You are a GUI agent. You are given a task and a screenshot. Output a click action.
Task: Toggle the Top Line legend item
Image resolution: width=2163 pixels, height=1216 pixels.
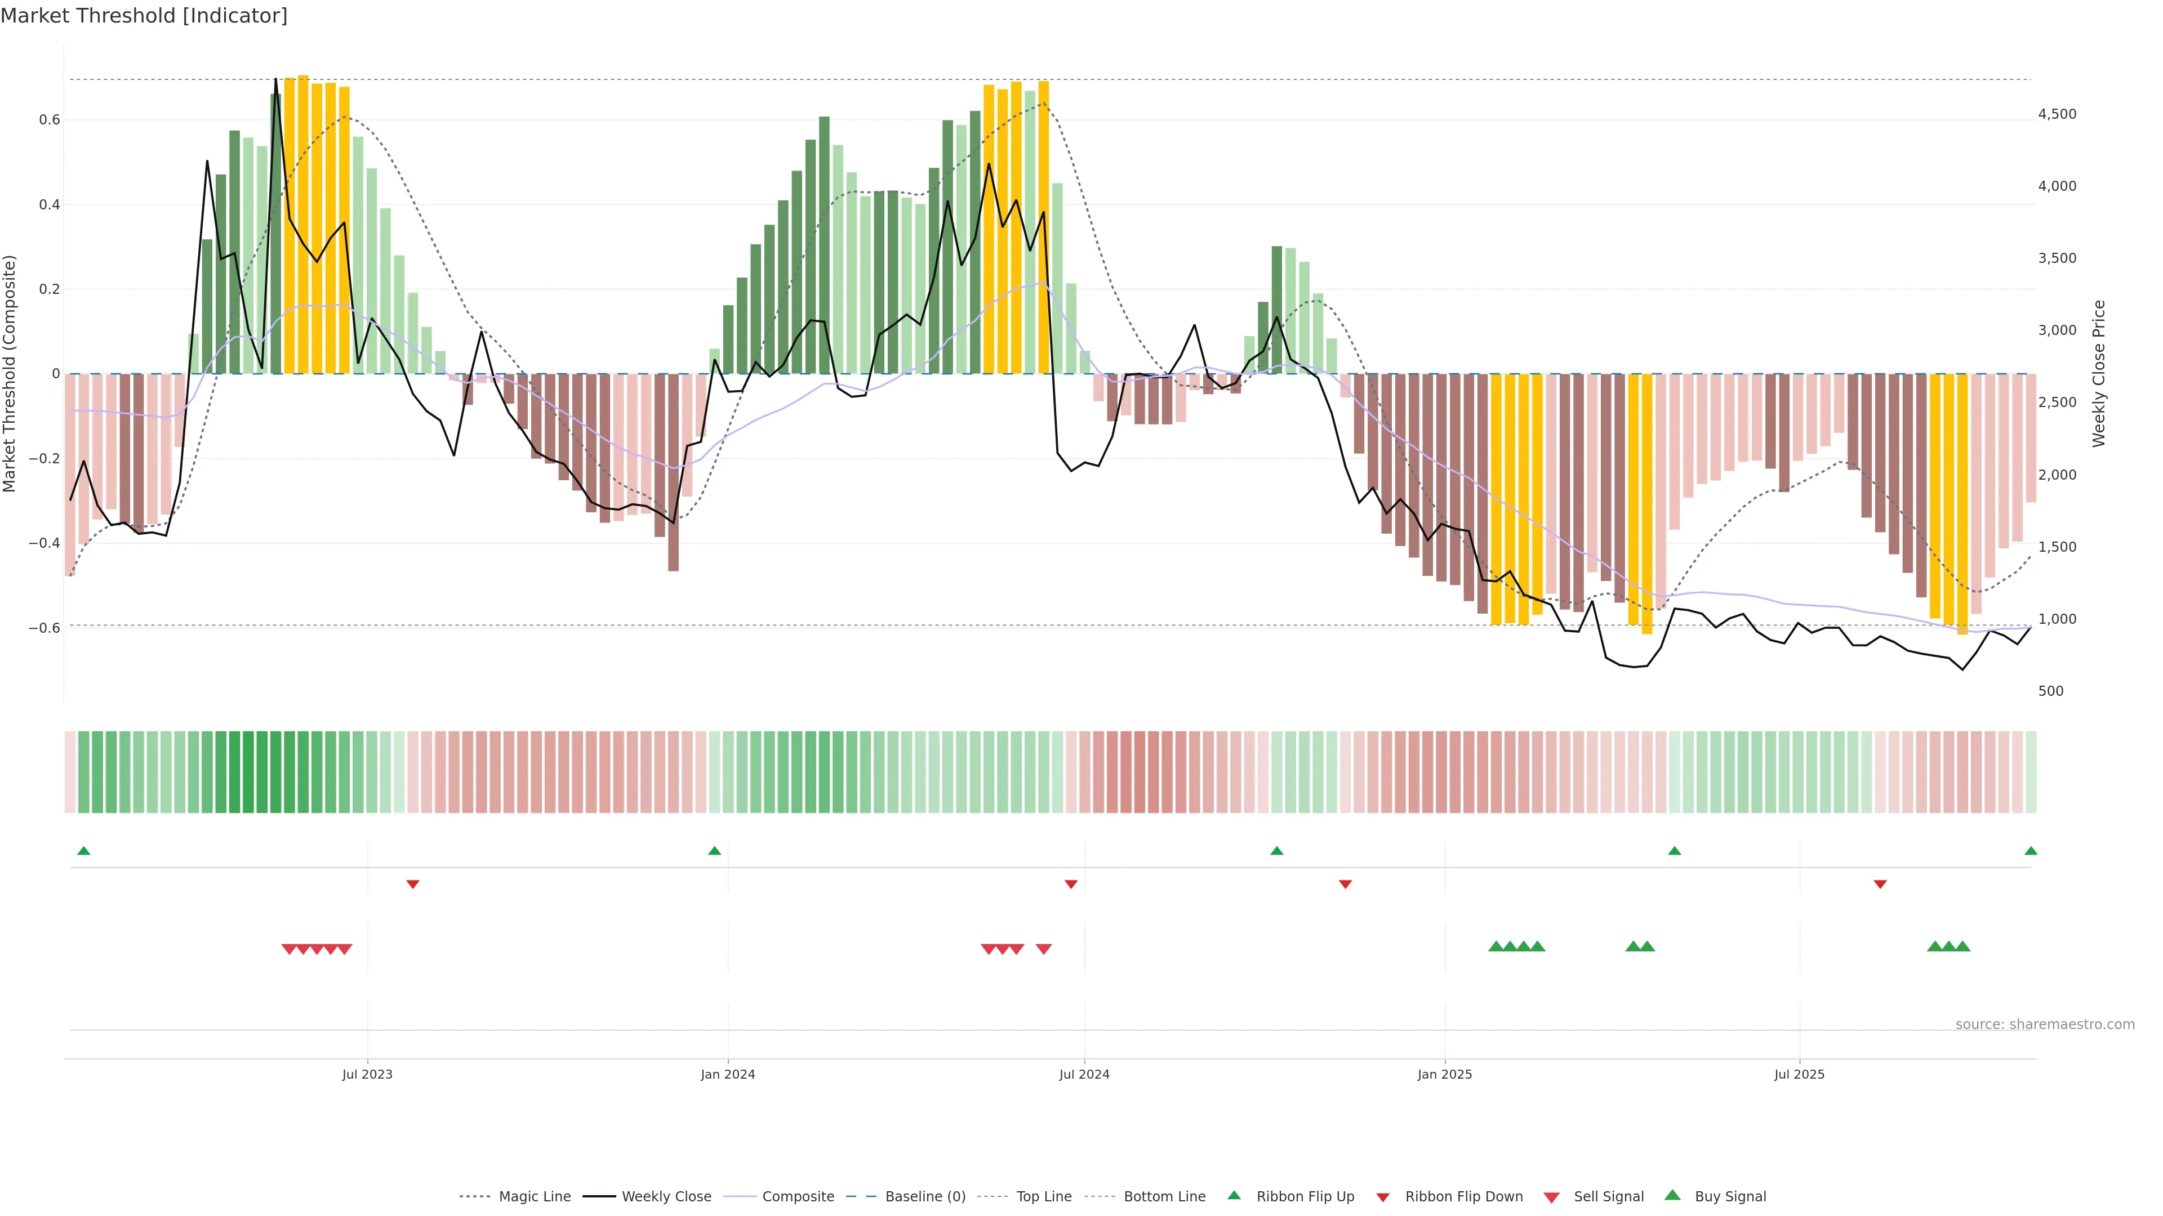(1044, 1197)
